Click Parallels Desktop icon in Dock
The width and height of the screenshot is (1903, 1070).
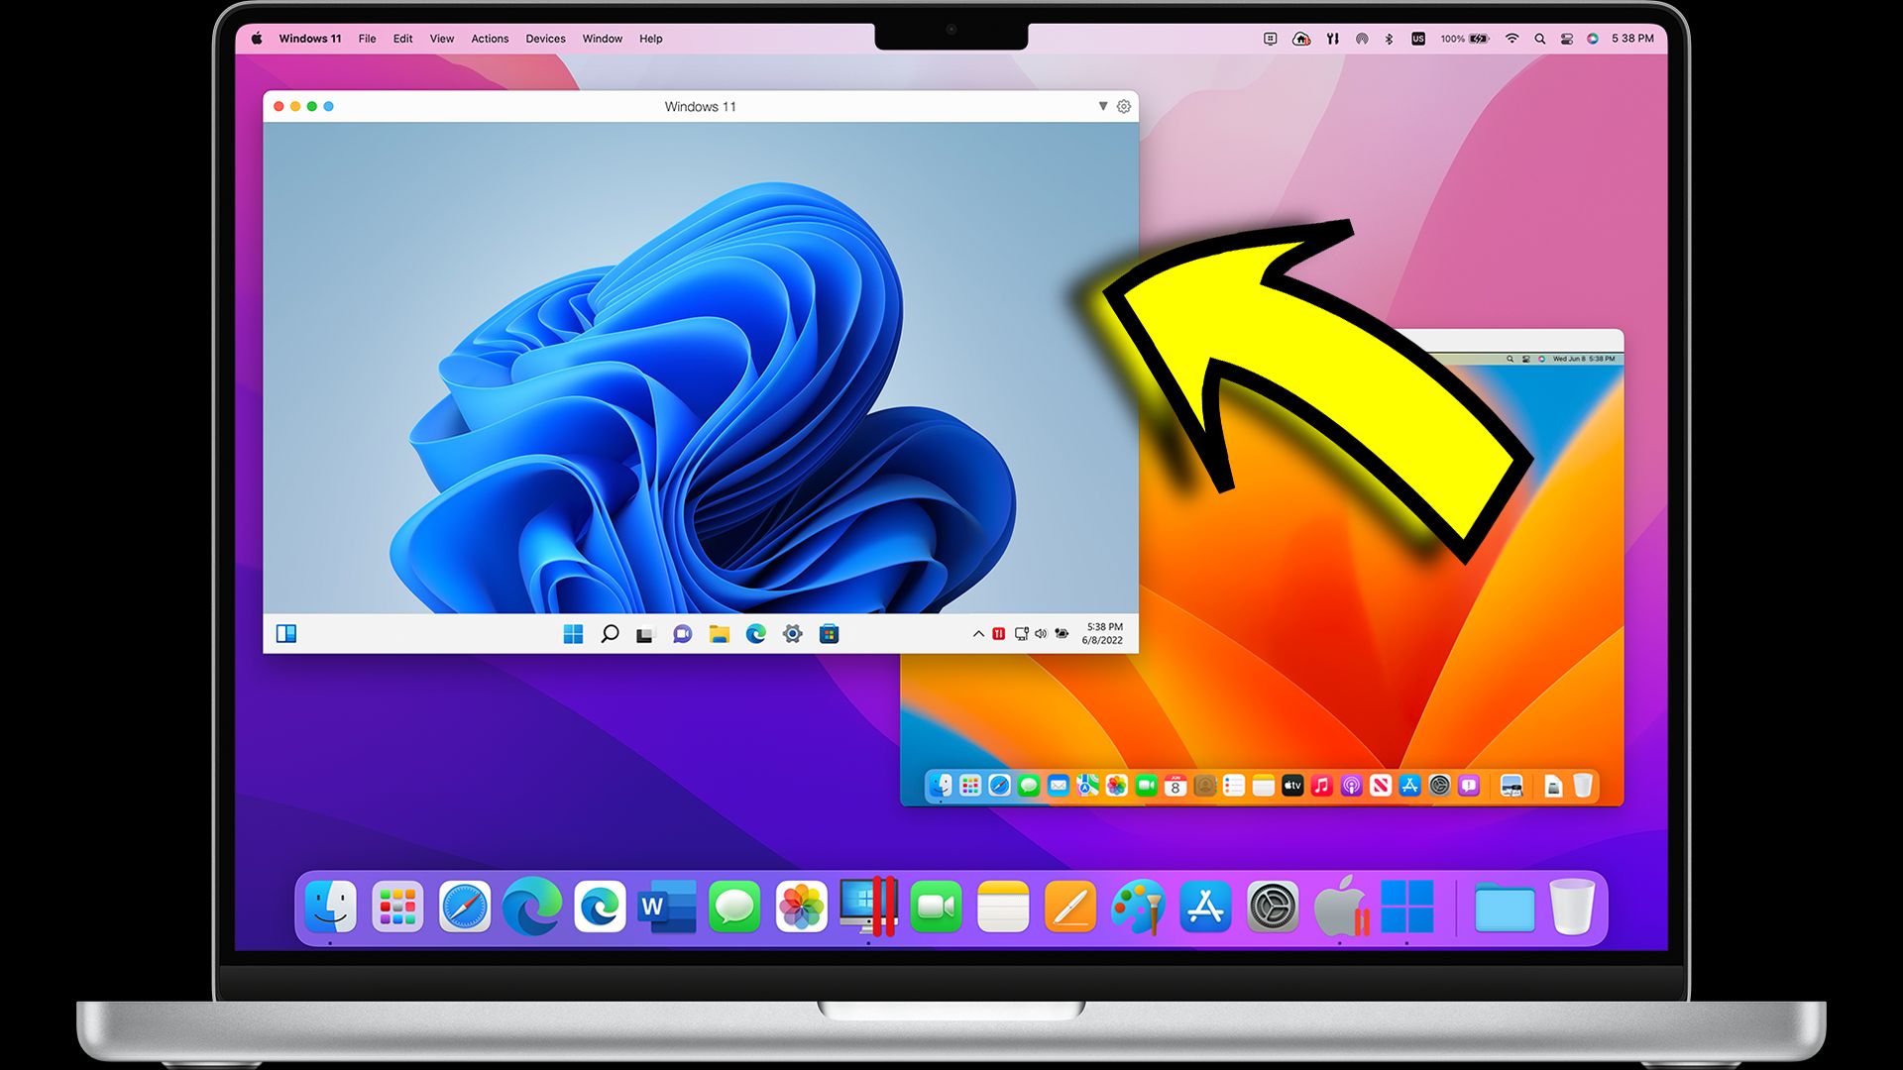point(868,907)
